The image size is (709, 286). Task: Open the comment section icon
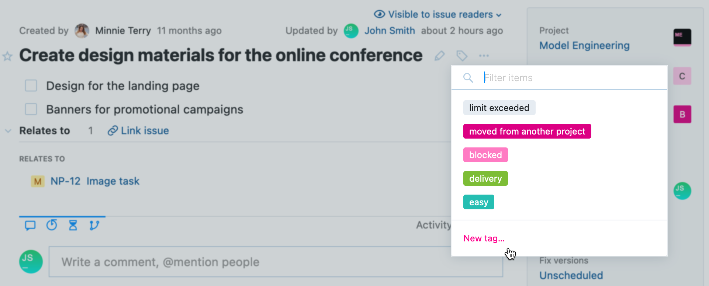click(31, 225)
